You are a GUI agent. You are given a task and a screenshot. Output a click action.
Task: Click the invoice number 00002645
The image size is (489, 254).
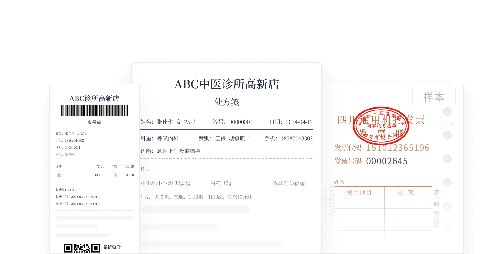point(386,161)
